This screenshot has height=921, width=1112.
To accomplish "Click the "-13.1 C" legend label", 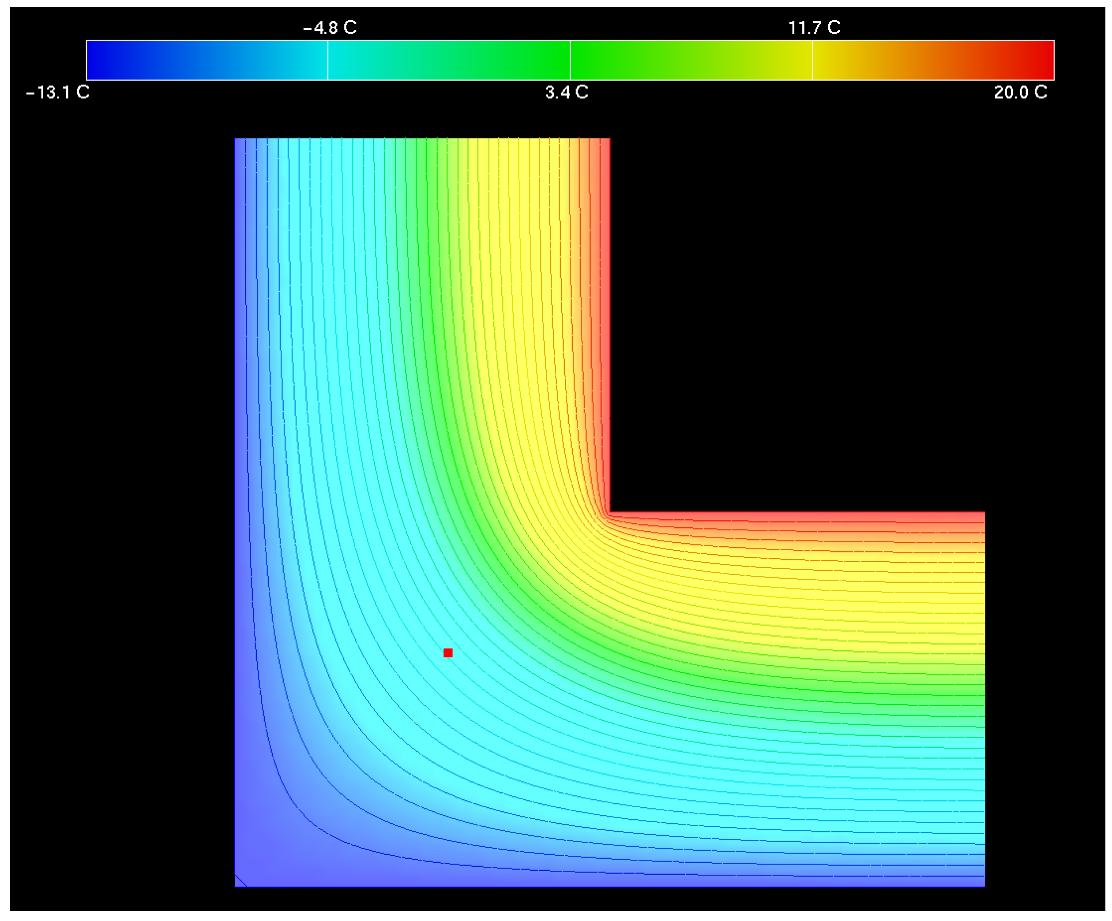I will pyautogui.click(x=58, y=93).
